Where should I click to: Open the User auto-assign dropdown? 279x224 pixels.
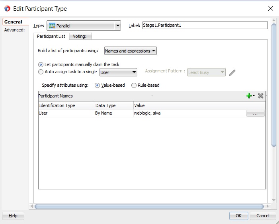click(118, 72)
